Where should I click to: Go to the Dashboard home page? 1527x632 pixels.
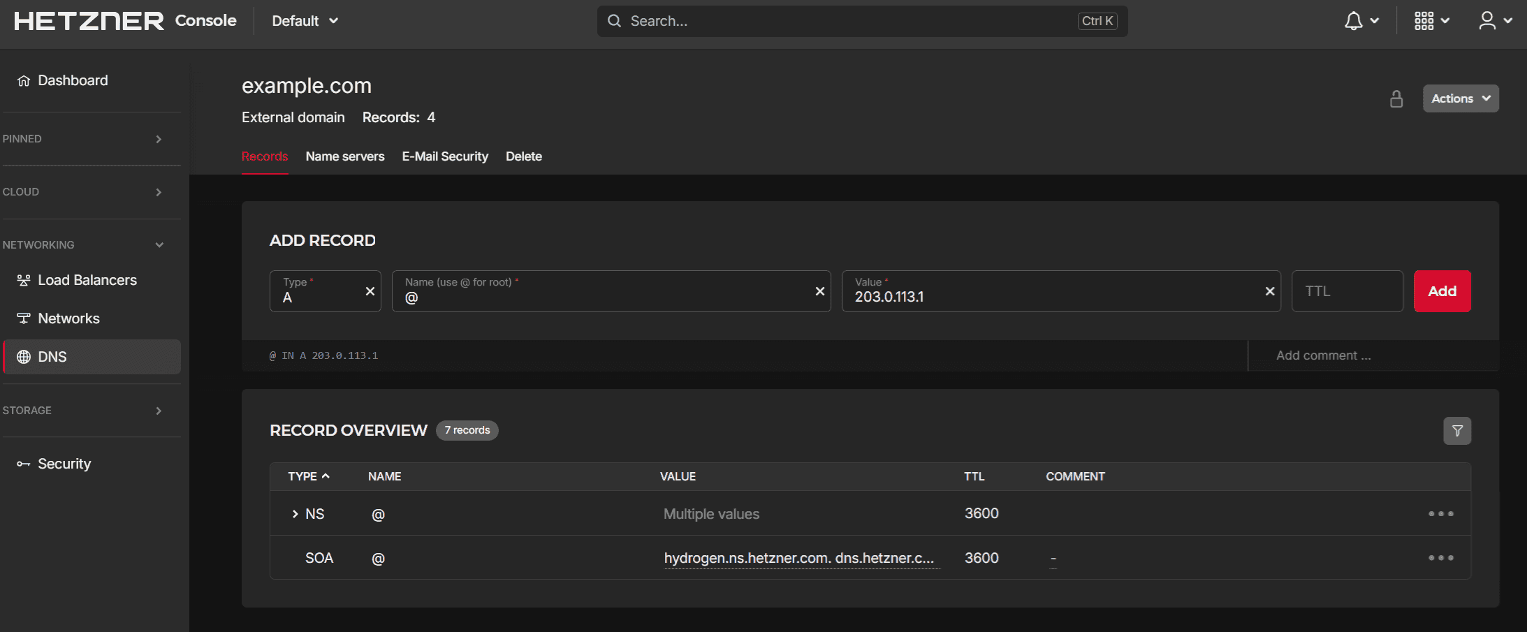[x=73, y=80]
